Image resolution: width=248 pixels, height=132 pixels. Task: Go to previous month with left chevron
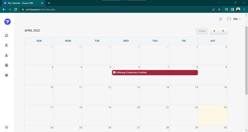[x=214, y=31]
